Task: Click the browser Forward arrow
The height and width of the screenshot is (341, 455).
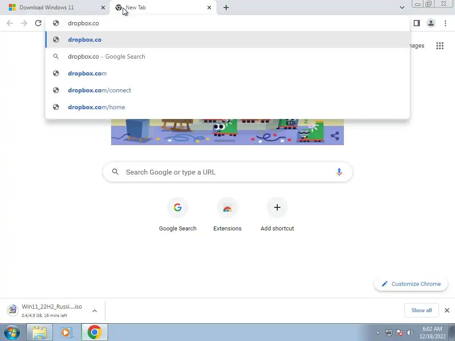Action: click(x=24, y=23)
